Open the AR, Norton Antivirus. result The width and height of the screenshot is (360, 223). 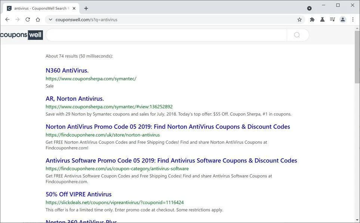pyautogui.click(x=75, y=99)
